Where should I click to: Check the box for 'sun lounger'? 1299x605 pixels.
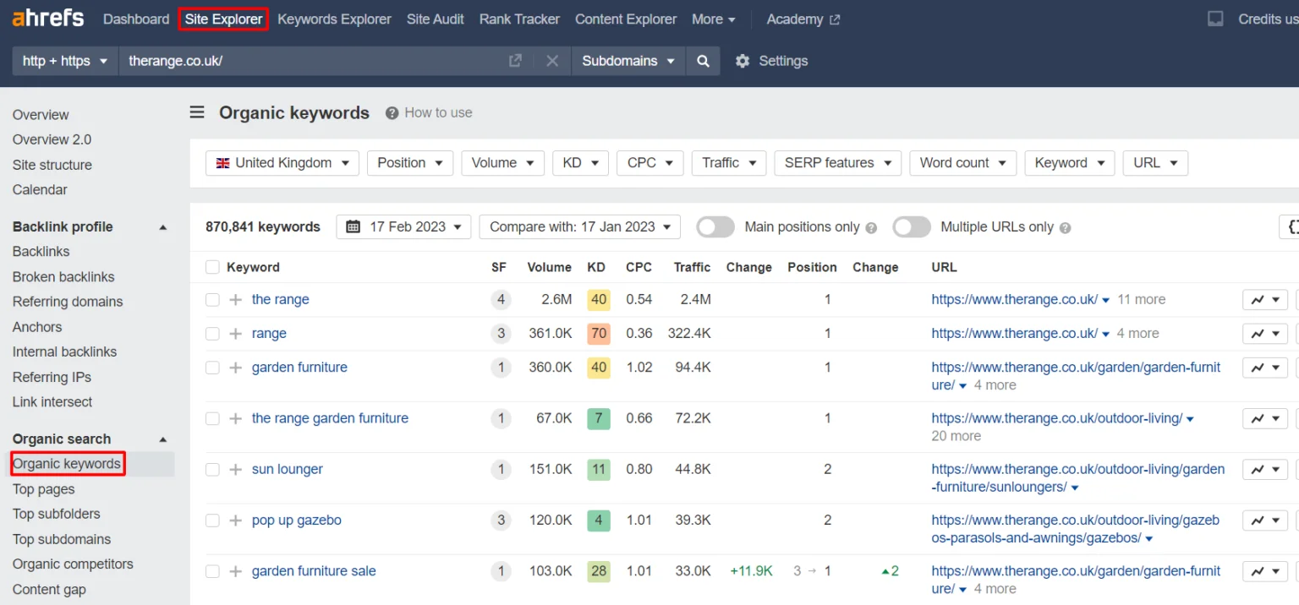(212, 469)
